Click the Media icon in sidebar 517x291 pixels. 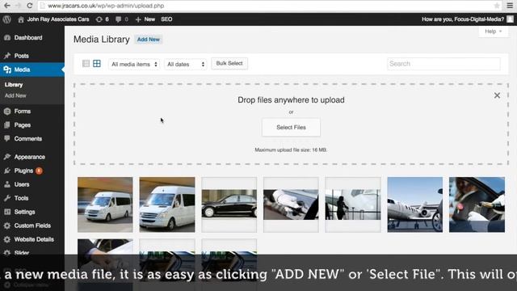pos(7,70)
